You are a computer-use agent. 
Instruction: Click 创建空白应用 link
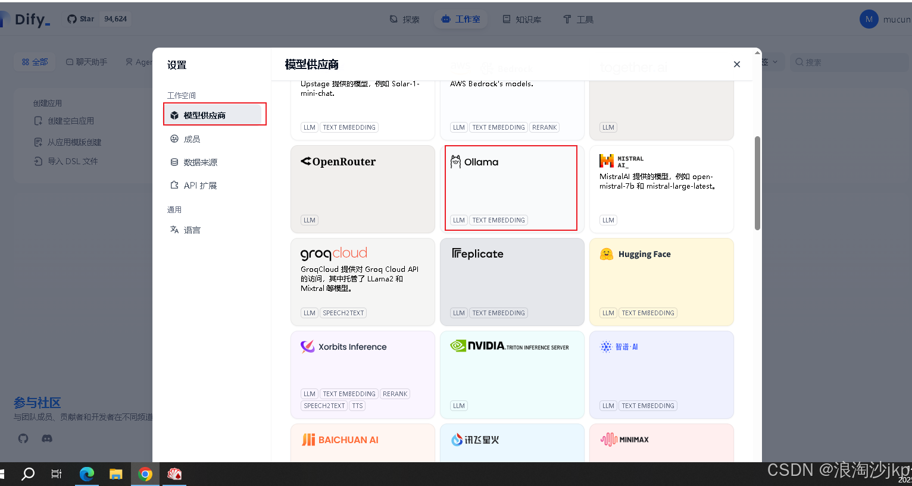pos(64,121)
